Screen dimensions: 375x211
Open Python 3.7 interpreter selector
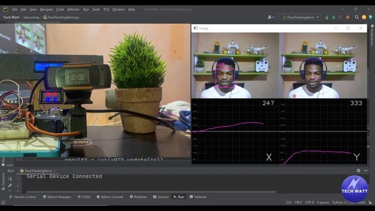click(349, 202)
